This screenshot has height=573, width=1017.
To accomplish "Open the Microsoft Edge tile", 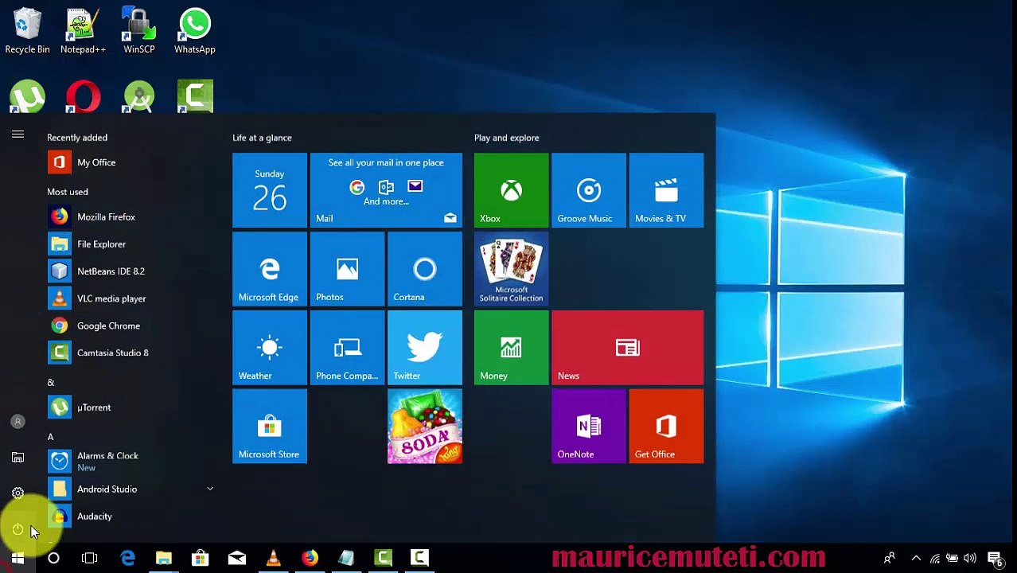I will 269,269.
